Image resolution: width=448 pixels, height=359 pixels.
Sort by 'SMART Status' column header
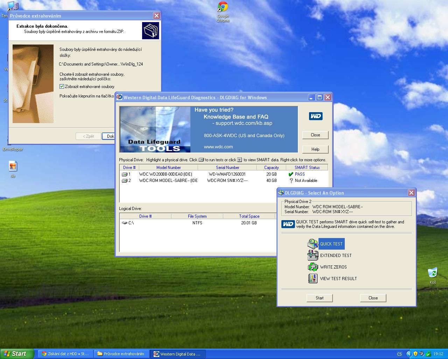(307, 168)
